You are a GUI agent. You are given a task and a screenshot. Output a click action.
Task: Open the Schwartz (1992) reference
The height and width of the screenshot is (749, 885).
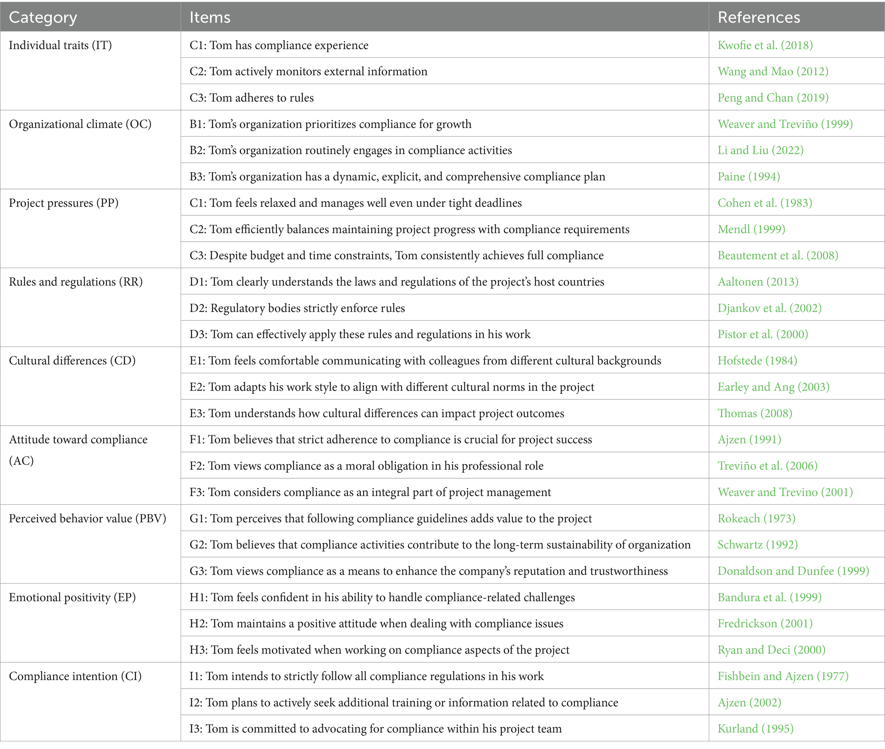pos(758,545)
